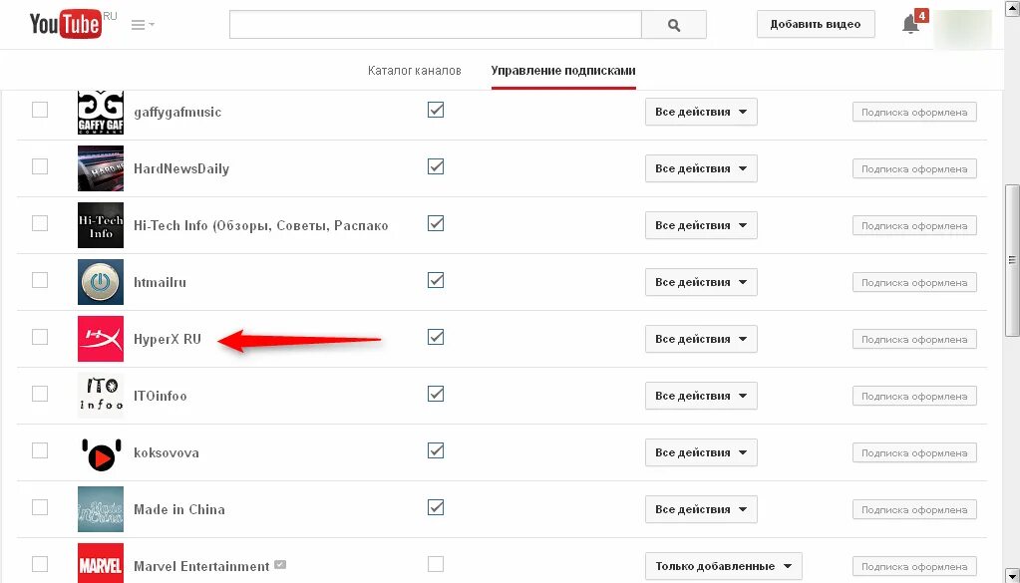Click the verified badge next to Marvel Entertainment
The image size is (1020, 583).
coord(280,565)
